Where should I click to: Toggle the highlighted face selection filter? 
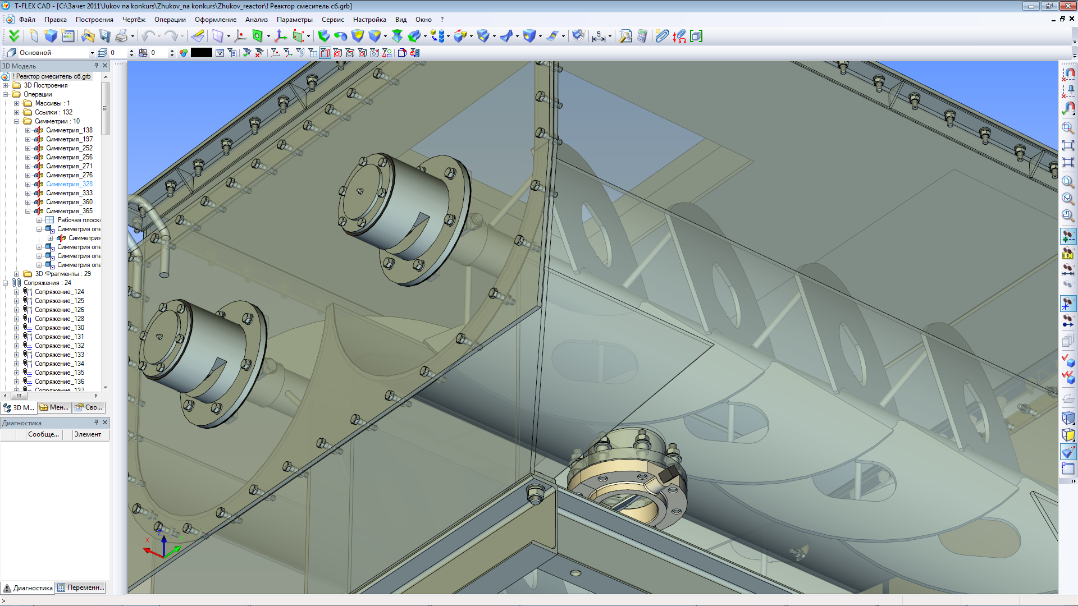coord(325,53)
